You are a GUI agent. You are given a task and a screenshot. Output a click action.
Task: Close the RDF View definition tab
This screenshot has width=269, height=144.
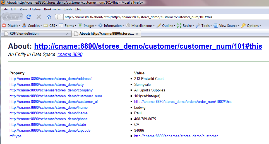pyautogui.click(x=67, y=34)
